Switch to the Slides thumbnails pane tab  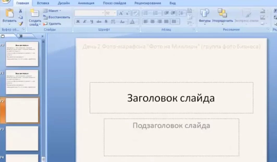(3, 36)
